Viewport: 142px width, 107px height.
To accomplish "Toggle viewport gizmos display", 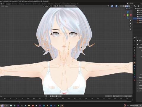I will pos(112,6).
